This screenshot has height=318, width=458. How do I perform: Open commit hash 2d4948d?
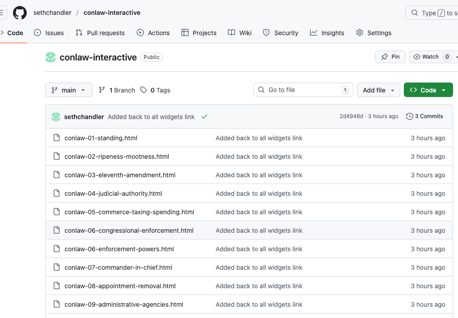(x=351, y=116)
